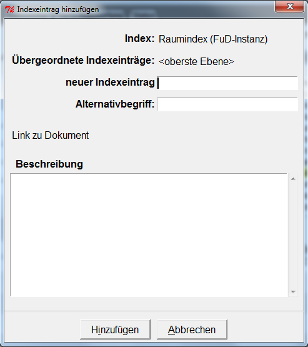Click inside the Beschreibung text area
Viewport: 308px width, 347px height.
pyautogui.click(x=149, y=235)
